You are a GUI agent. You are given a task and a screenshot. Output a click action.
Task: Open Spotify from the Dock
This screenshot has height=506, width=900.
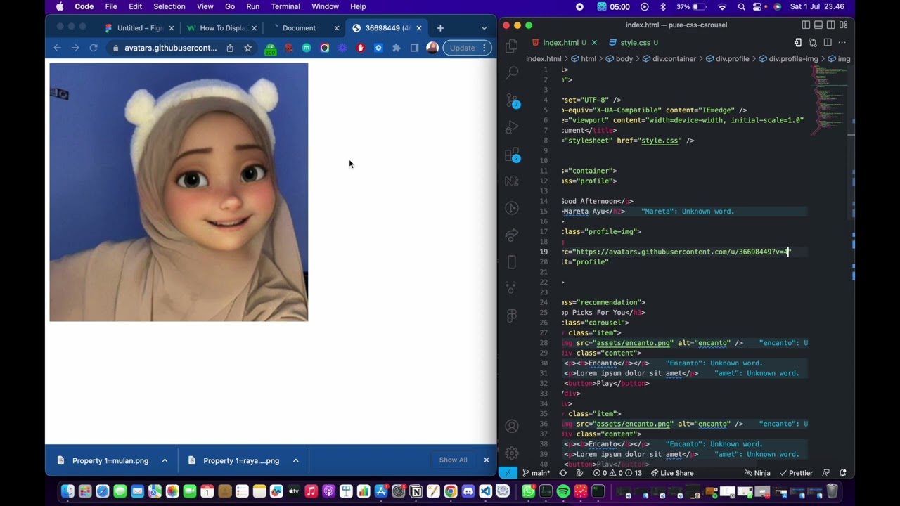(x=563, y=491)
